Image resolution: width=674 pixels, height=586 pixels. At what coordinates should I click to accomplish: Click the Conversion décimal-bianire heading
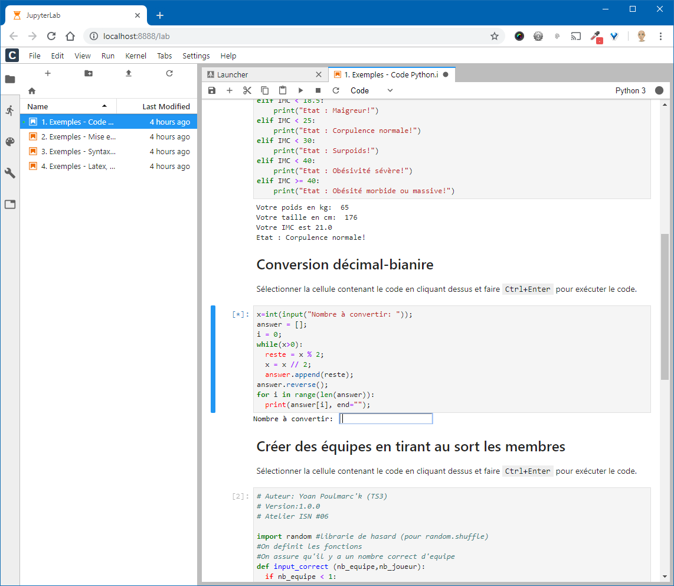pos(345,265)
